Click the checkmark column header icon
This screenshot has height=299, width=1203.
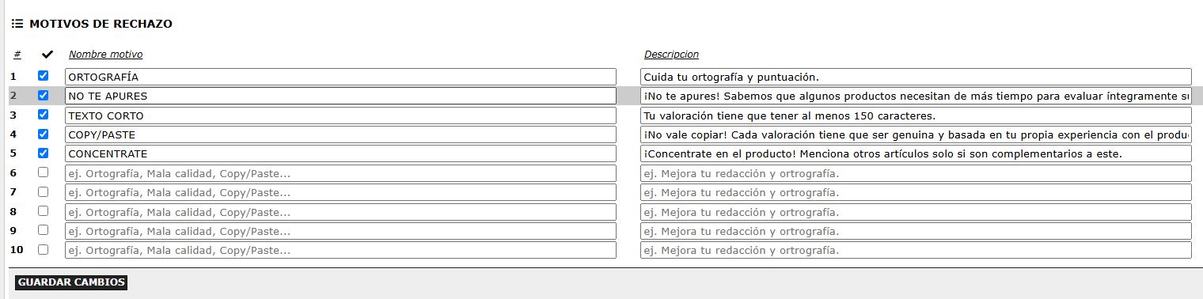click(x=47, y=55)
